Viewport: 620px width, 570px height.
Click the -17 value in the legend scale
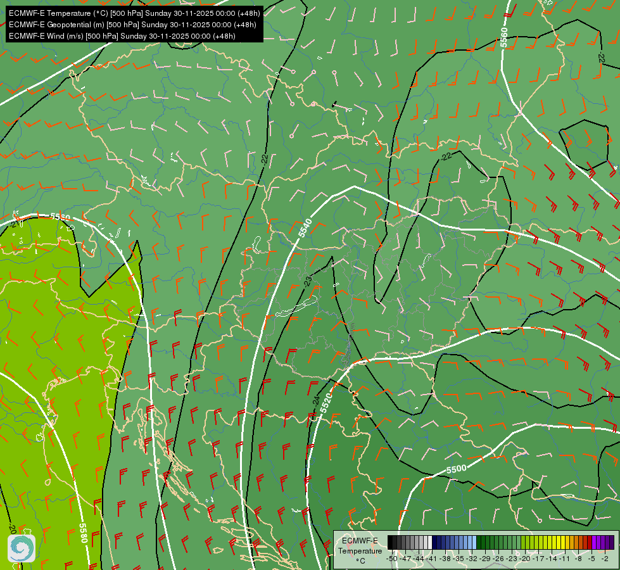click(x=539, y=559)
